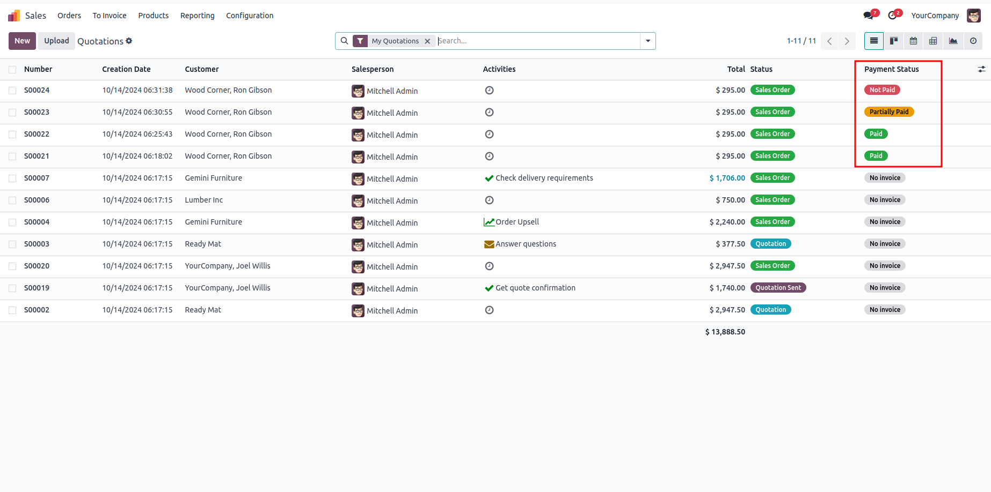This screenshot has width=991, height=492.
Task: Click the Sales app logo icon
Action: (x=14, y=16)
